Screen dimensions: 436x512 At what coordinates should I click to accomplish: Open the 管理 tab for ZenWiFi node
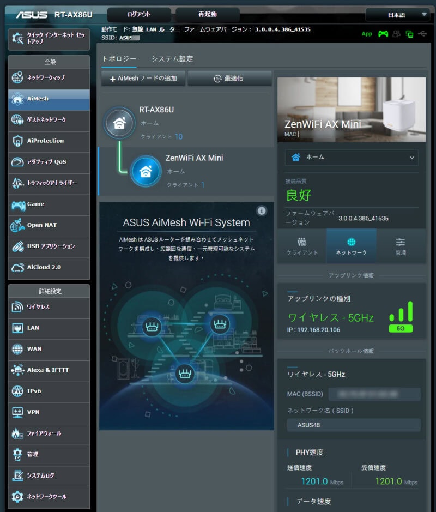[401, 246]
